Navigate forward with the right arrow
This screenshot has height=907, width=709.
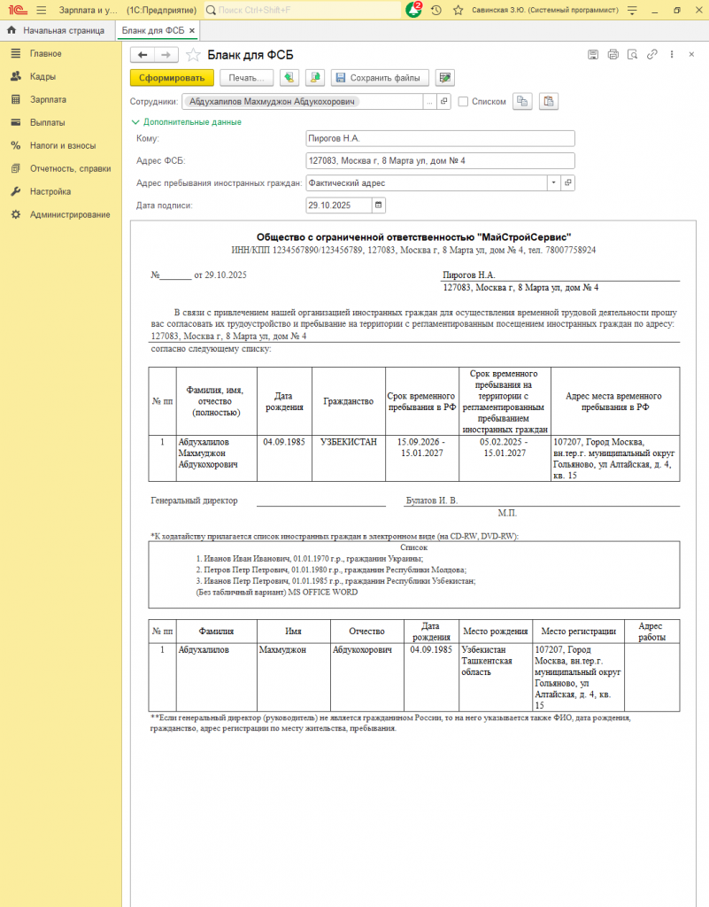click(x=166, y=55)
